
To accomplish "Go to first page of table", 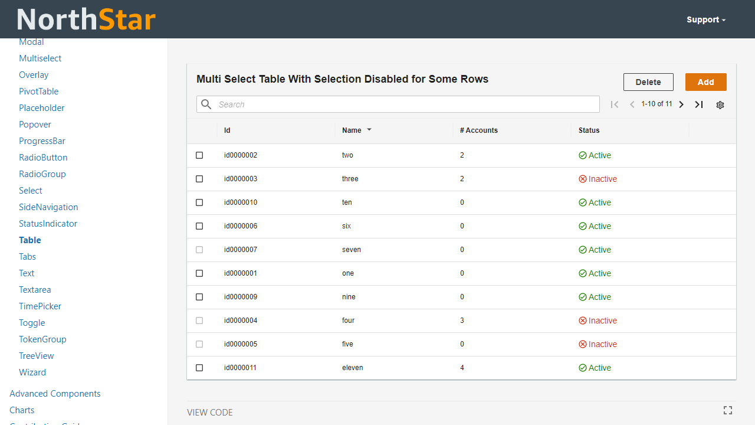I will pyautogui.click(x=615, y=104).
